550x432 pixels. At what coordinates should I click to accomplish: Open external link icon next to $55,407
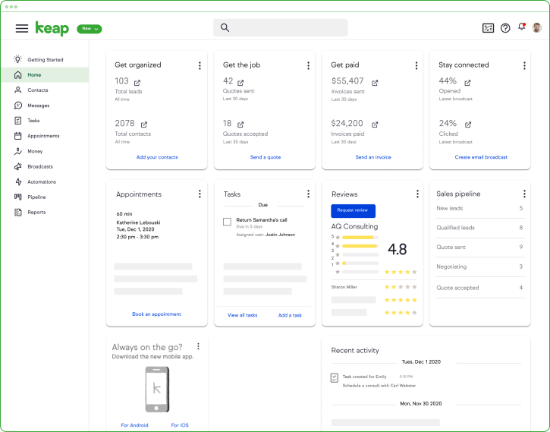click(375, 82)
